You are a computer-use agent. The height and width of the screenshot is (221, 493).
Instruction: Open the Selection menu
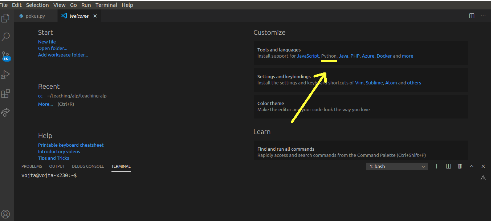pyautogui.click(x=37, y=5)
